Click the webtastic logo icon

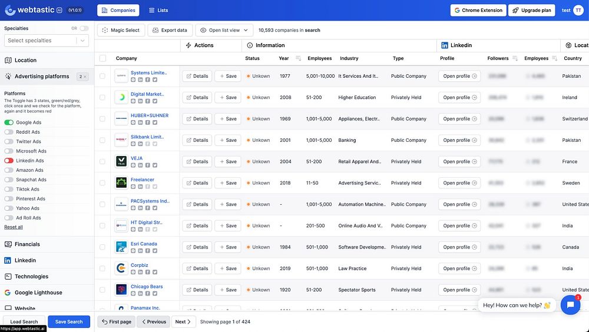click(x=10, y=10)
